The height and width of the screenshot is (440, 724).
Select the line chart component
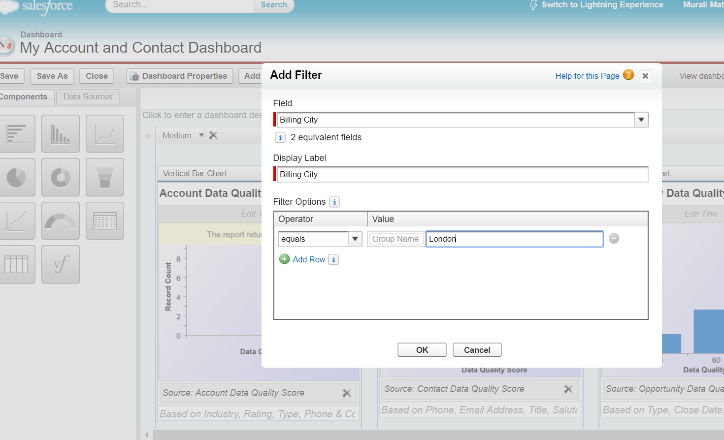coord(104,134)
